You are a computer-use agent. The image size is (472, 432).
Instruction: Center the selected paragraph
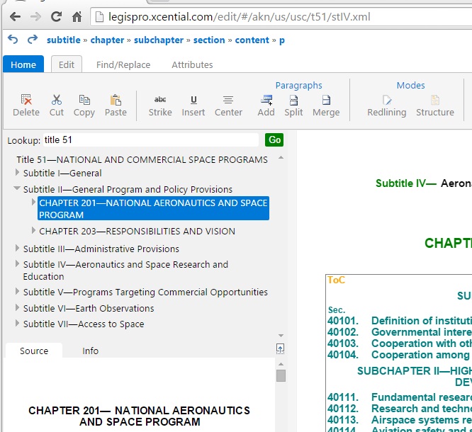[228, 101]
